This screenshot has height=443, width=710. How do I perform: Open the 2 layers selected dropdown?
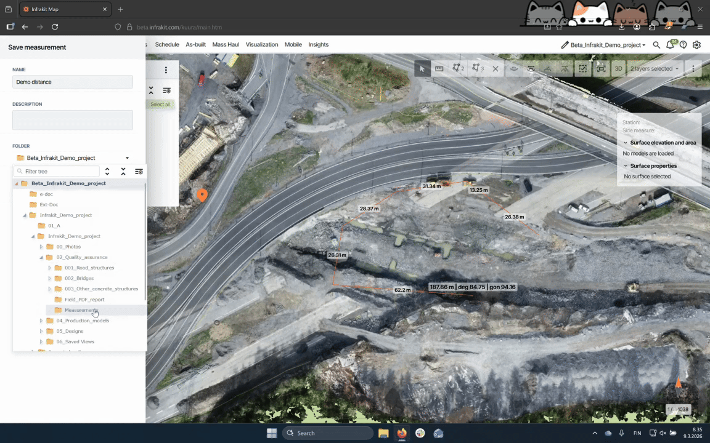(x=654, y=69)
